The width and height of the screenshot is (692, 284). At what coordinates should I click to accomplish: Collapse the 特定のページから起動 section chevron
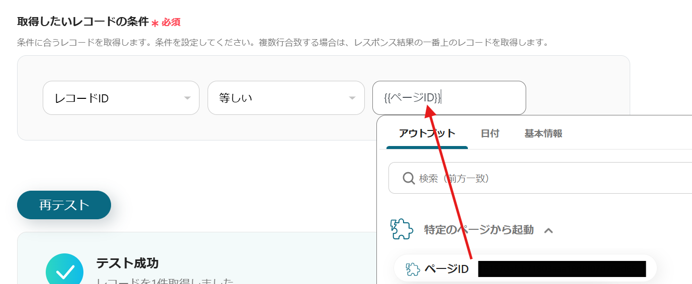[549, 230]
